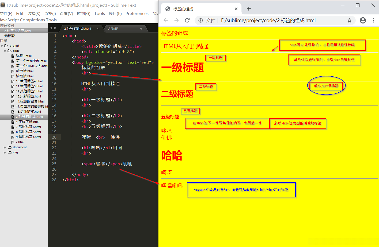Expand the img folder in the sidebar
Image resolution: width=379 pixels, height=247 pixels.
[4, 152]
